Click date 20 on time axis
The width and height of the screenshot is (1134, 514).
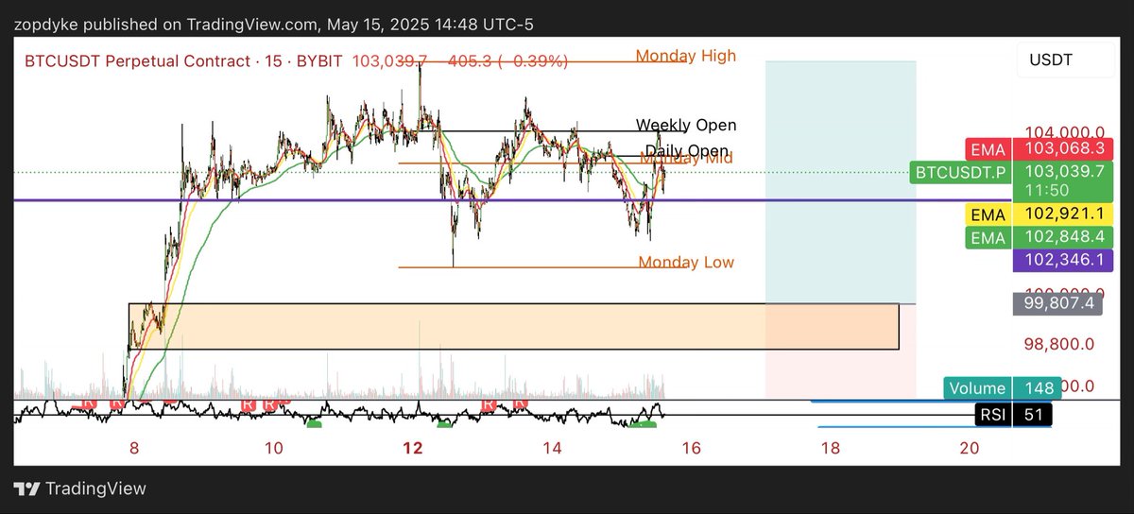pyautogui.click(x=969, y=449)
